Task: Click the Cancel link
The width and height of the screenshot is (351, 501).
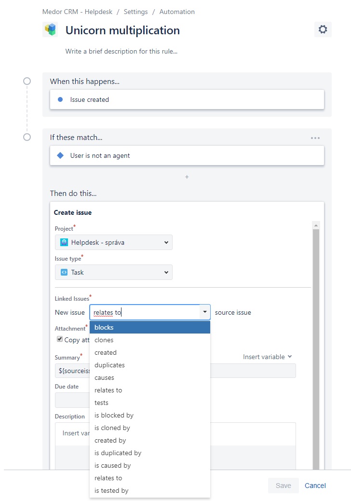Action: pyautogui.click(x=315, y=486)
